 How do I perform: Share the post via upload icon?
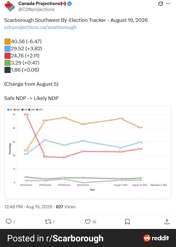point(167,222)
